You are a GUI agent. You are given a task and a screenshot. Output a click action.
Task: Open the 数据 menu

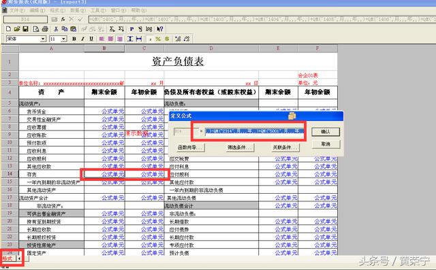[78, 10]
